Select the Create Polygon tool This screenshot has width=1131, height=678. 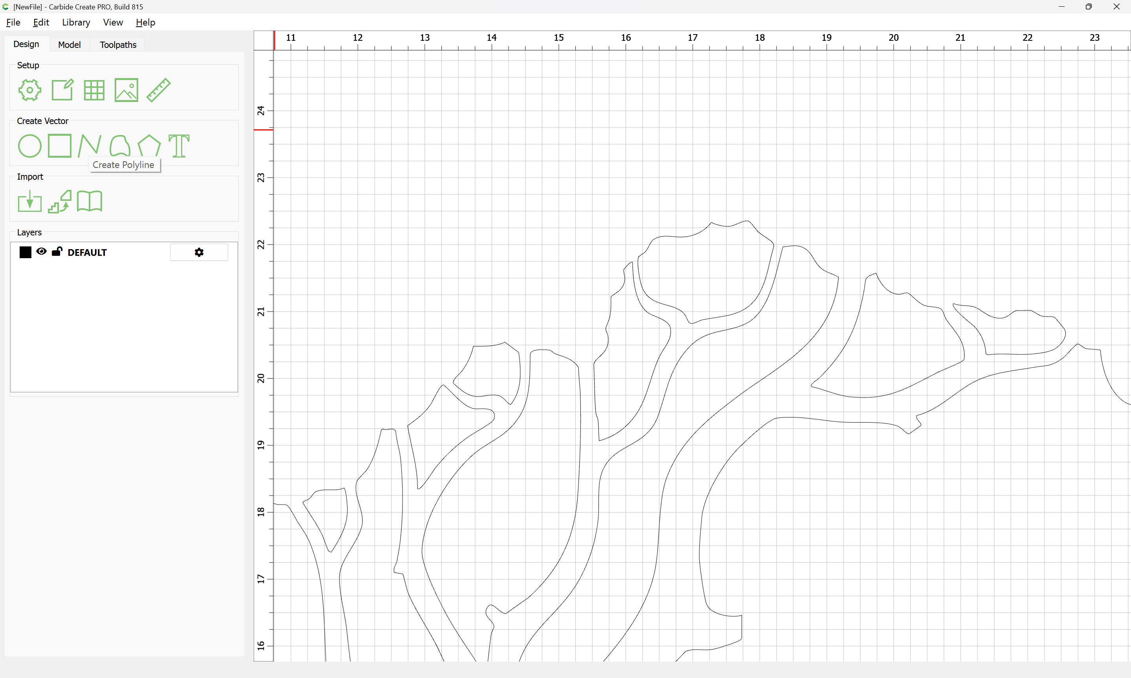(x=150, y=146)
